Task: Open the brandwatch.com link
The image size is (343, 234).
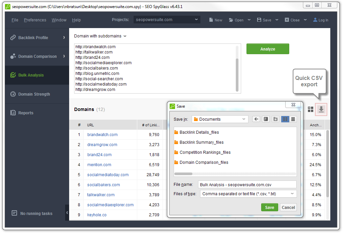Action: (x=103, y=135)
